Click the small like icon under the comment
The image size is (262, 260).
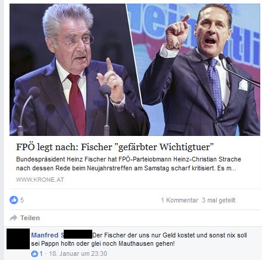coord(35,253)
